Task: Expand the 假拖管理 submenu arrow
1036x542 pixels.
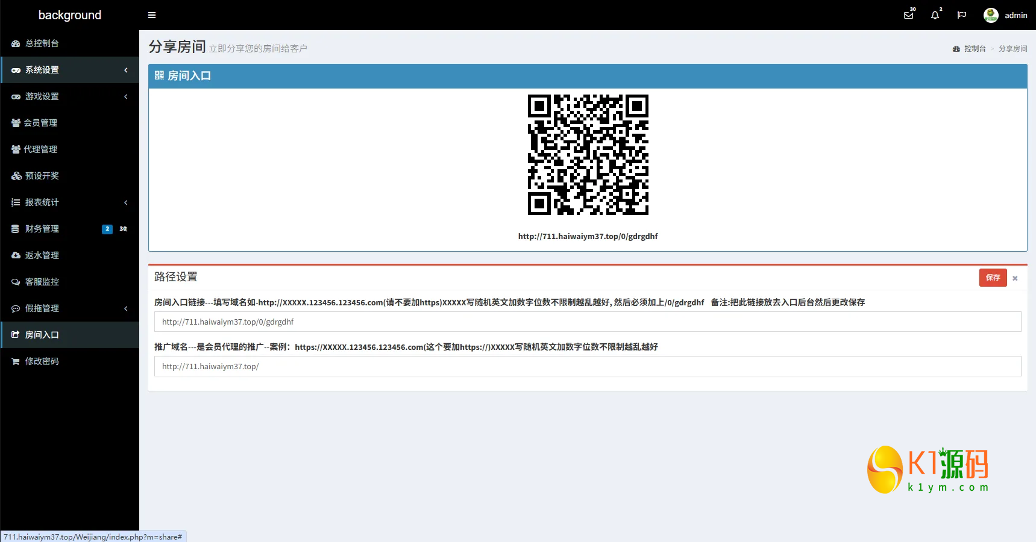Action: pos(126,308)
